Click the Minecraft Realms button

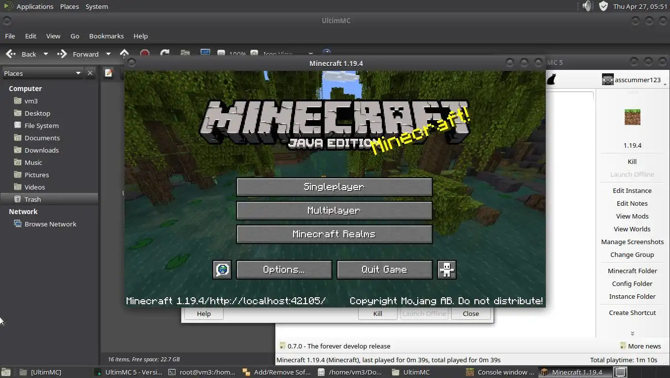[x=335, y=234]
